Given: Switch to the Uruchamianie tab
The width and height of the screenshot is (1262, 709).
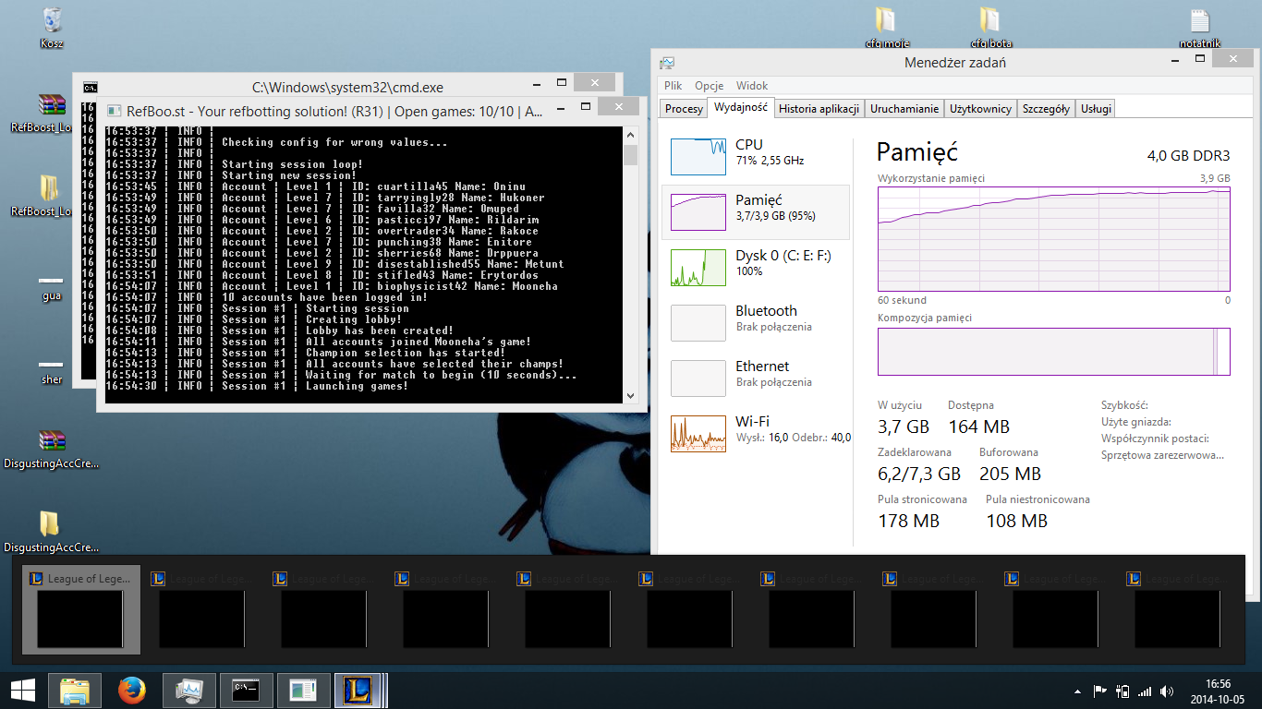Looking at the screenshot, I should coord(904,109).
